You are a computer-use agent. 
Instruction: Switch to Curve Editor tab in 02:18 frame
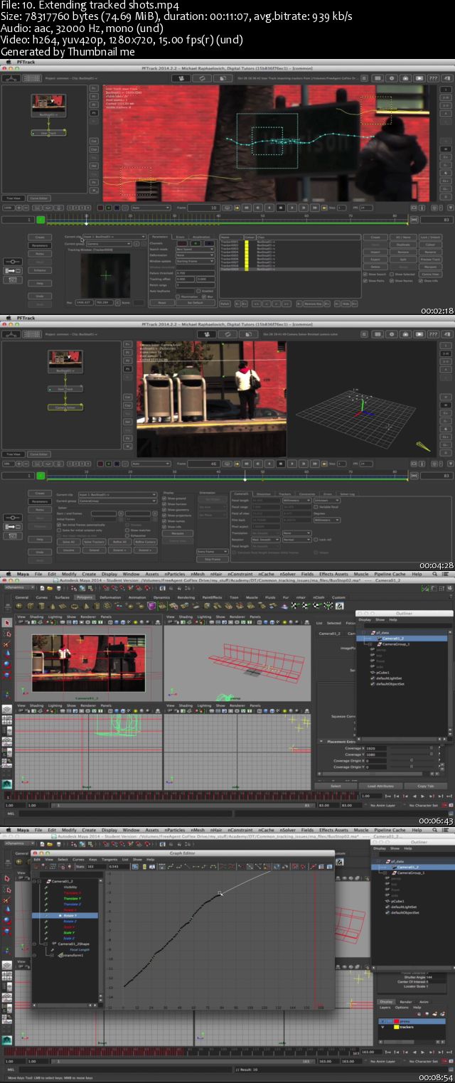coord(39,198)
